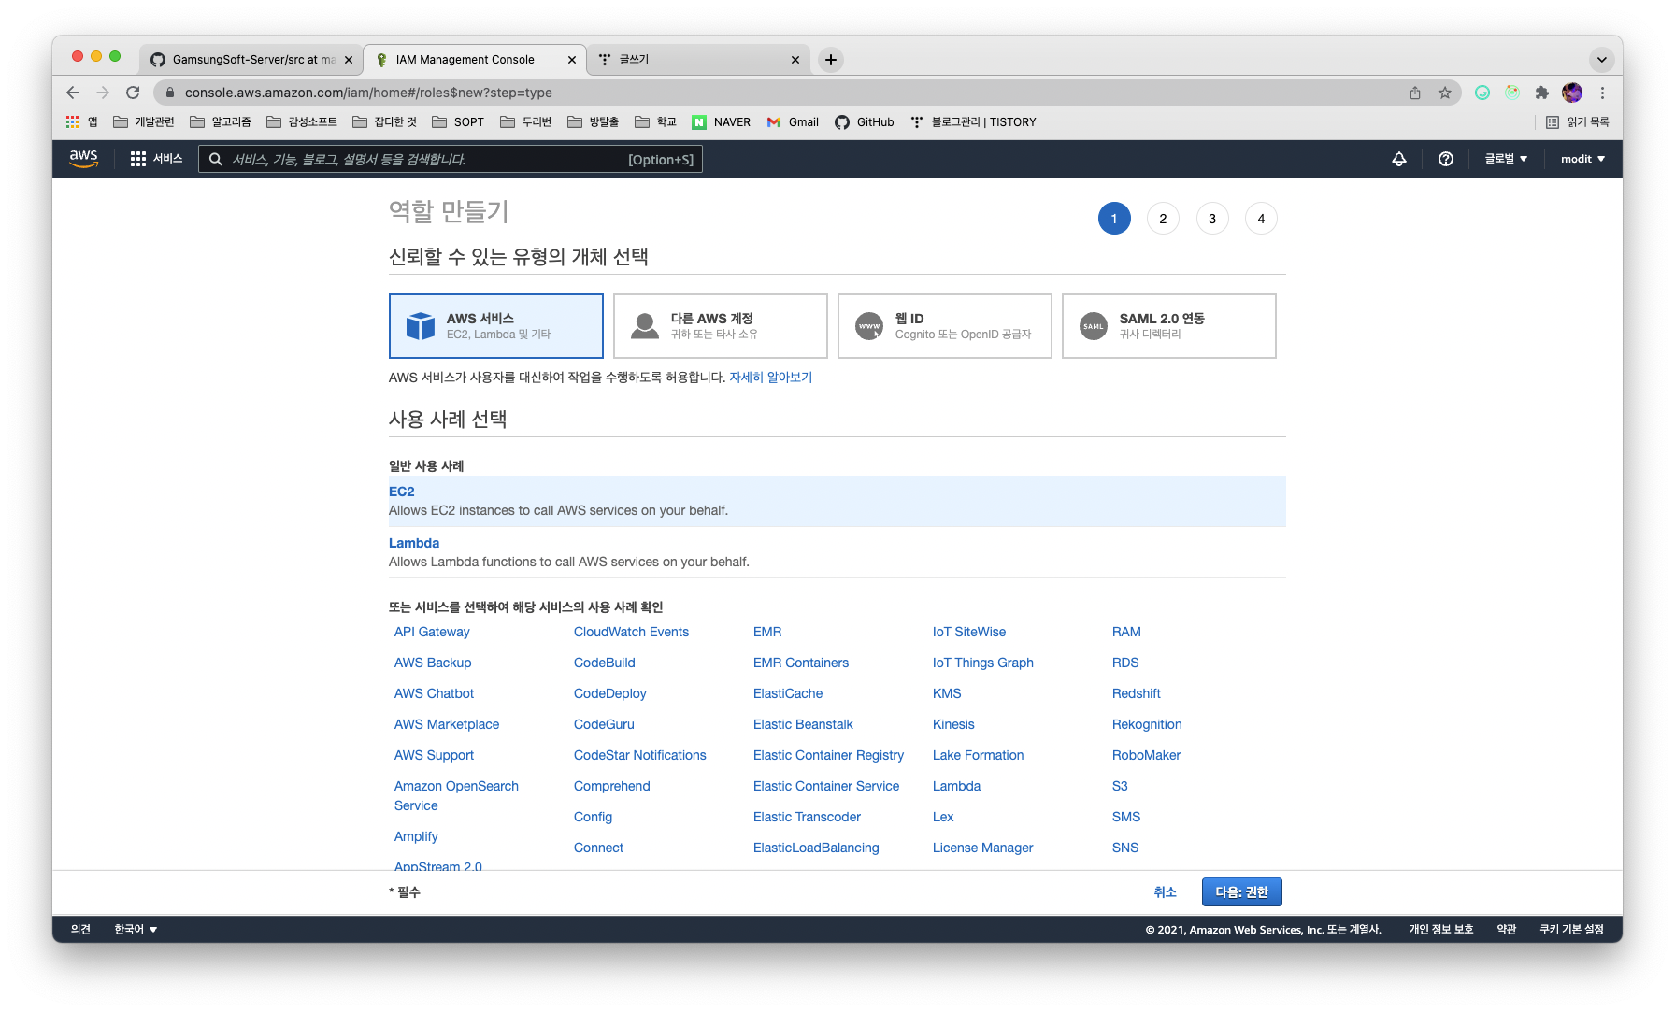Open the 개발관련 bookmark folder
Screen dimensions: 1675x1012
144,122
